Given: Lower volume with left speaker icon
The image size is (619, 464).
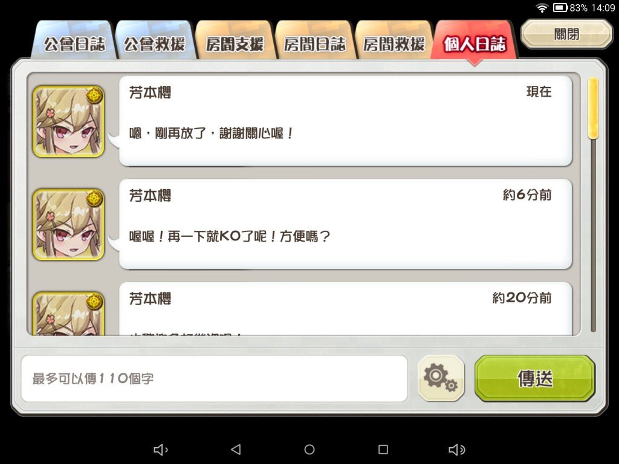Looking at the screenshot, I should [161, 449].
